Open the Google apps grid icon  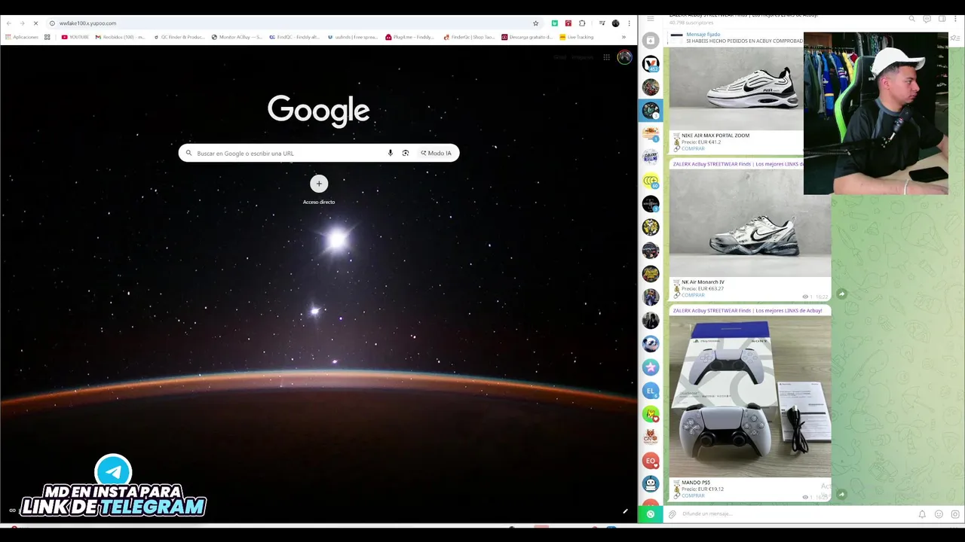click(606, 57)
